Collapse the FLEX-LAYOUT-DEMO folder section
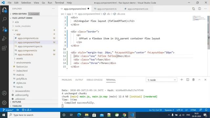210x118 pixels. tap(22, 18)
